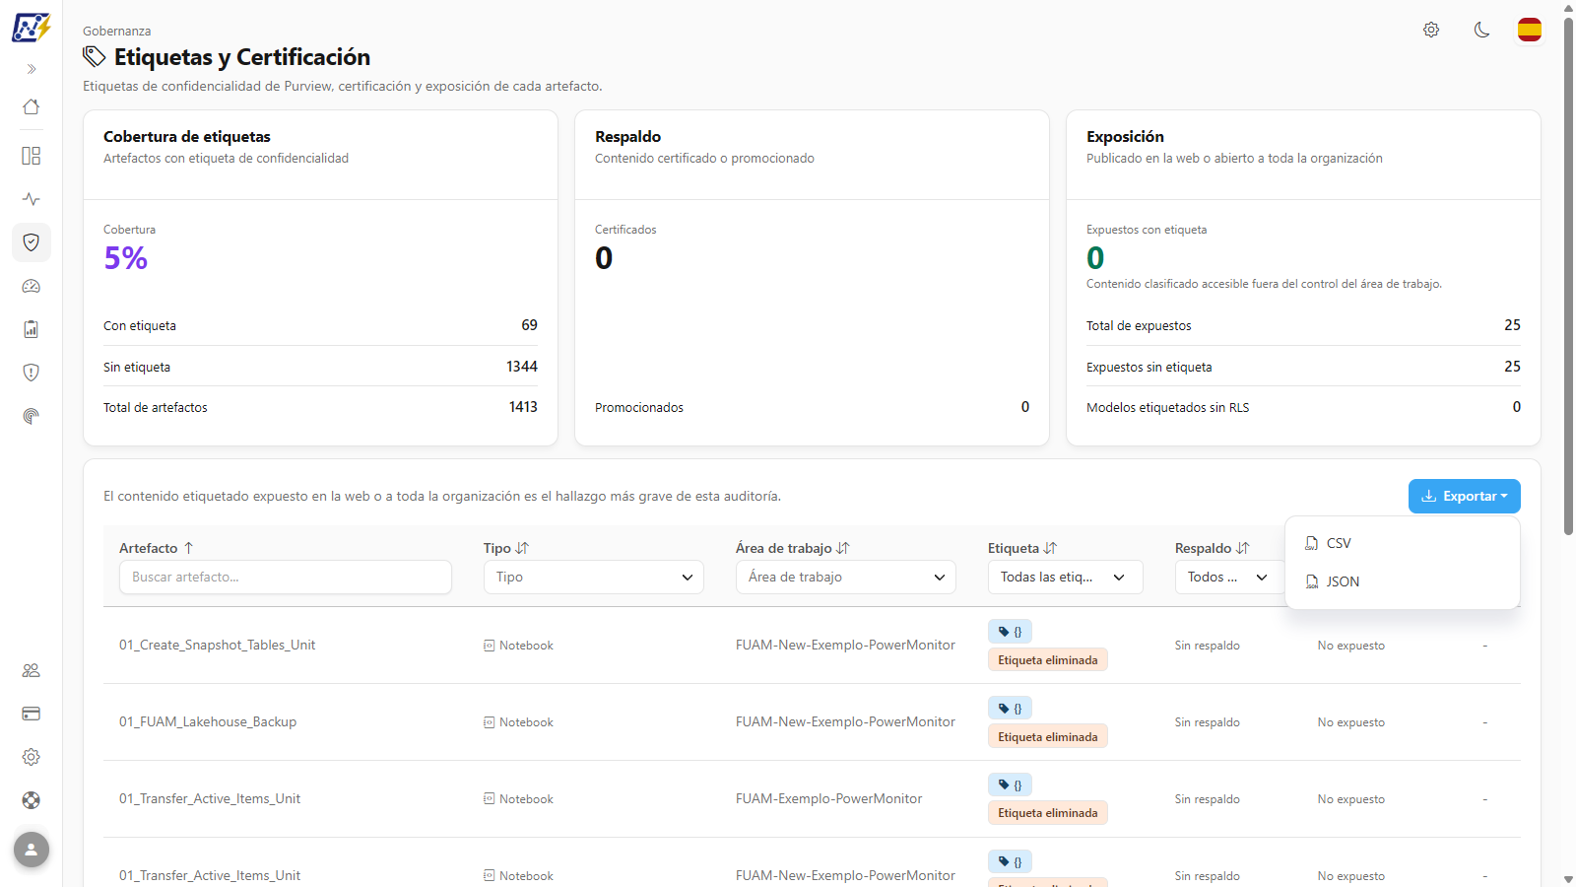This screenshot has height=887, width=1576.
Task: Open the Home icon in the sidebar
Action: [x=32, y=106]
